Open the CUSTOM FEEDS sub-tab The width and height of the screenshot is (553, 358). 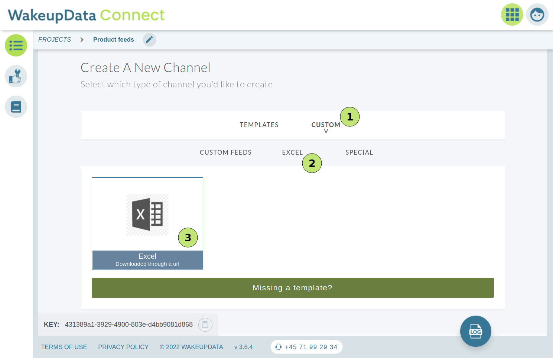click(225, 152)
